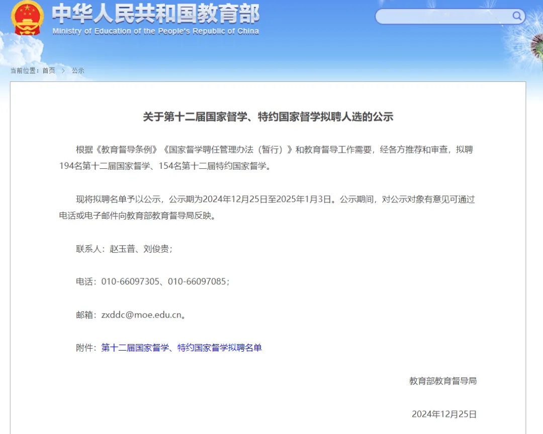The height and width of the screenshot is (434, 543).
Task: Click the search magnifier icon
Action: tap(517, 16)
